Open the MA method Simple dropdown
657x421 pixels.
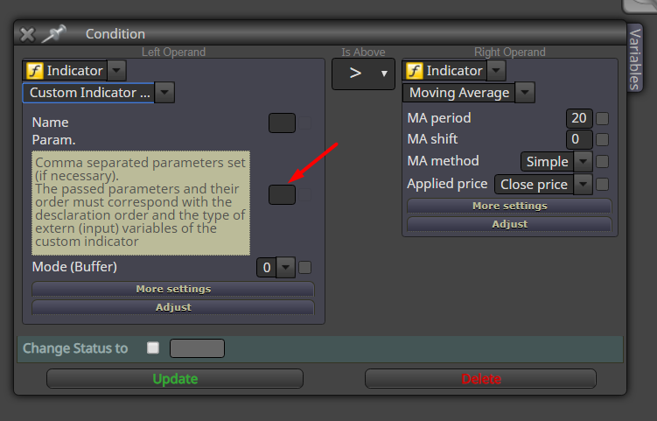(583, 161)
